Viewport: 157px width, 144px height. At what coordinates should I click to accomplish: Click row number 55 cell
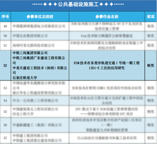(x=5, y=112)
